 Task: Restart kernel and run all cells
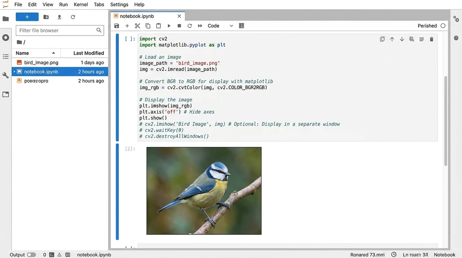tap(200, 26)
